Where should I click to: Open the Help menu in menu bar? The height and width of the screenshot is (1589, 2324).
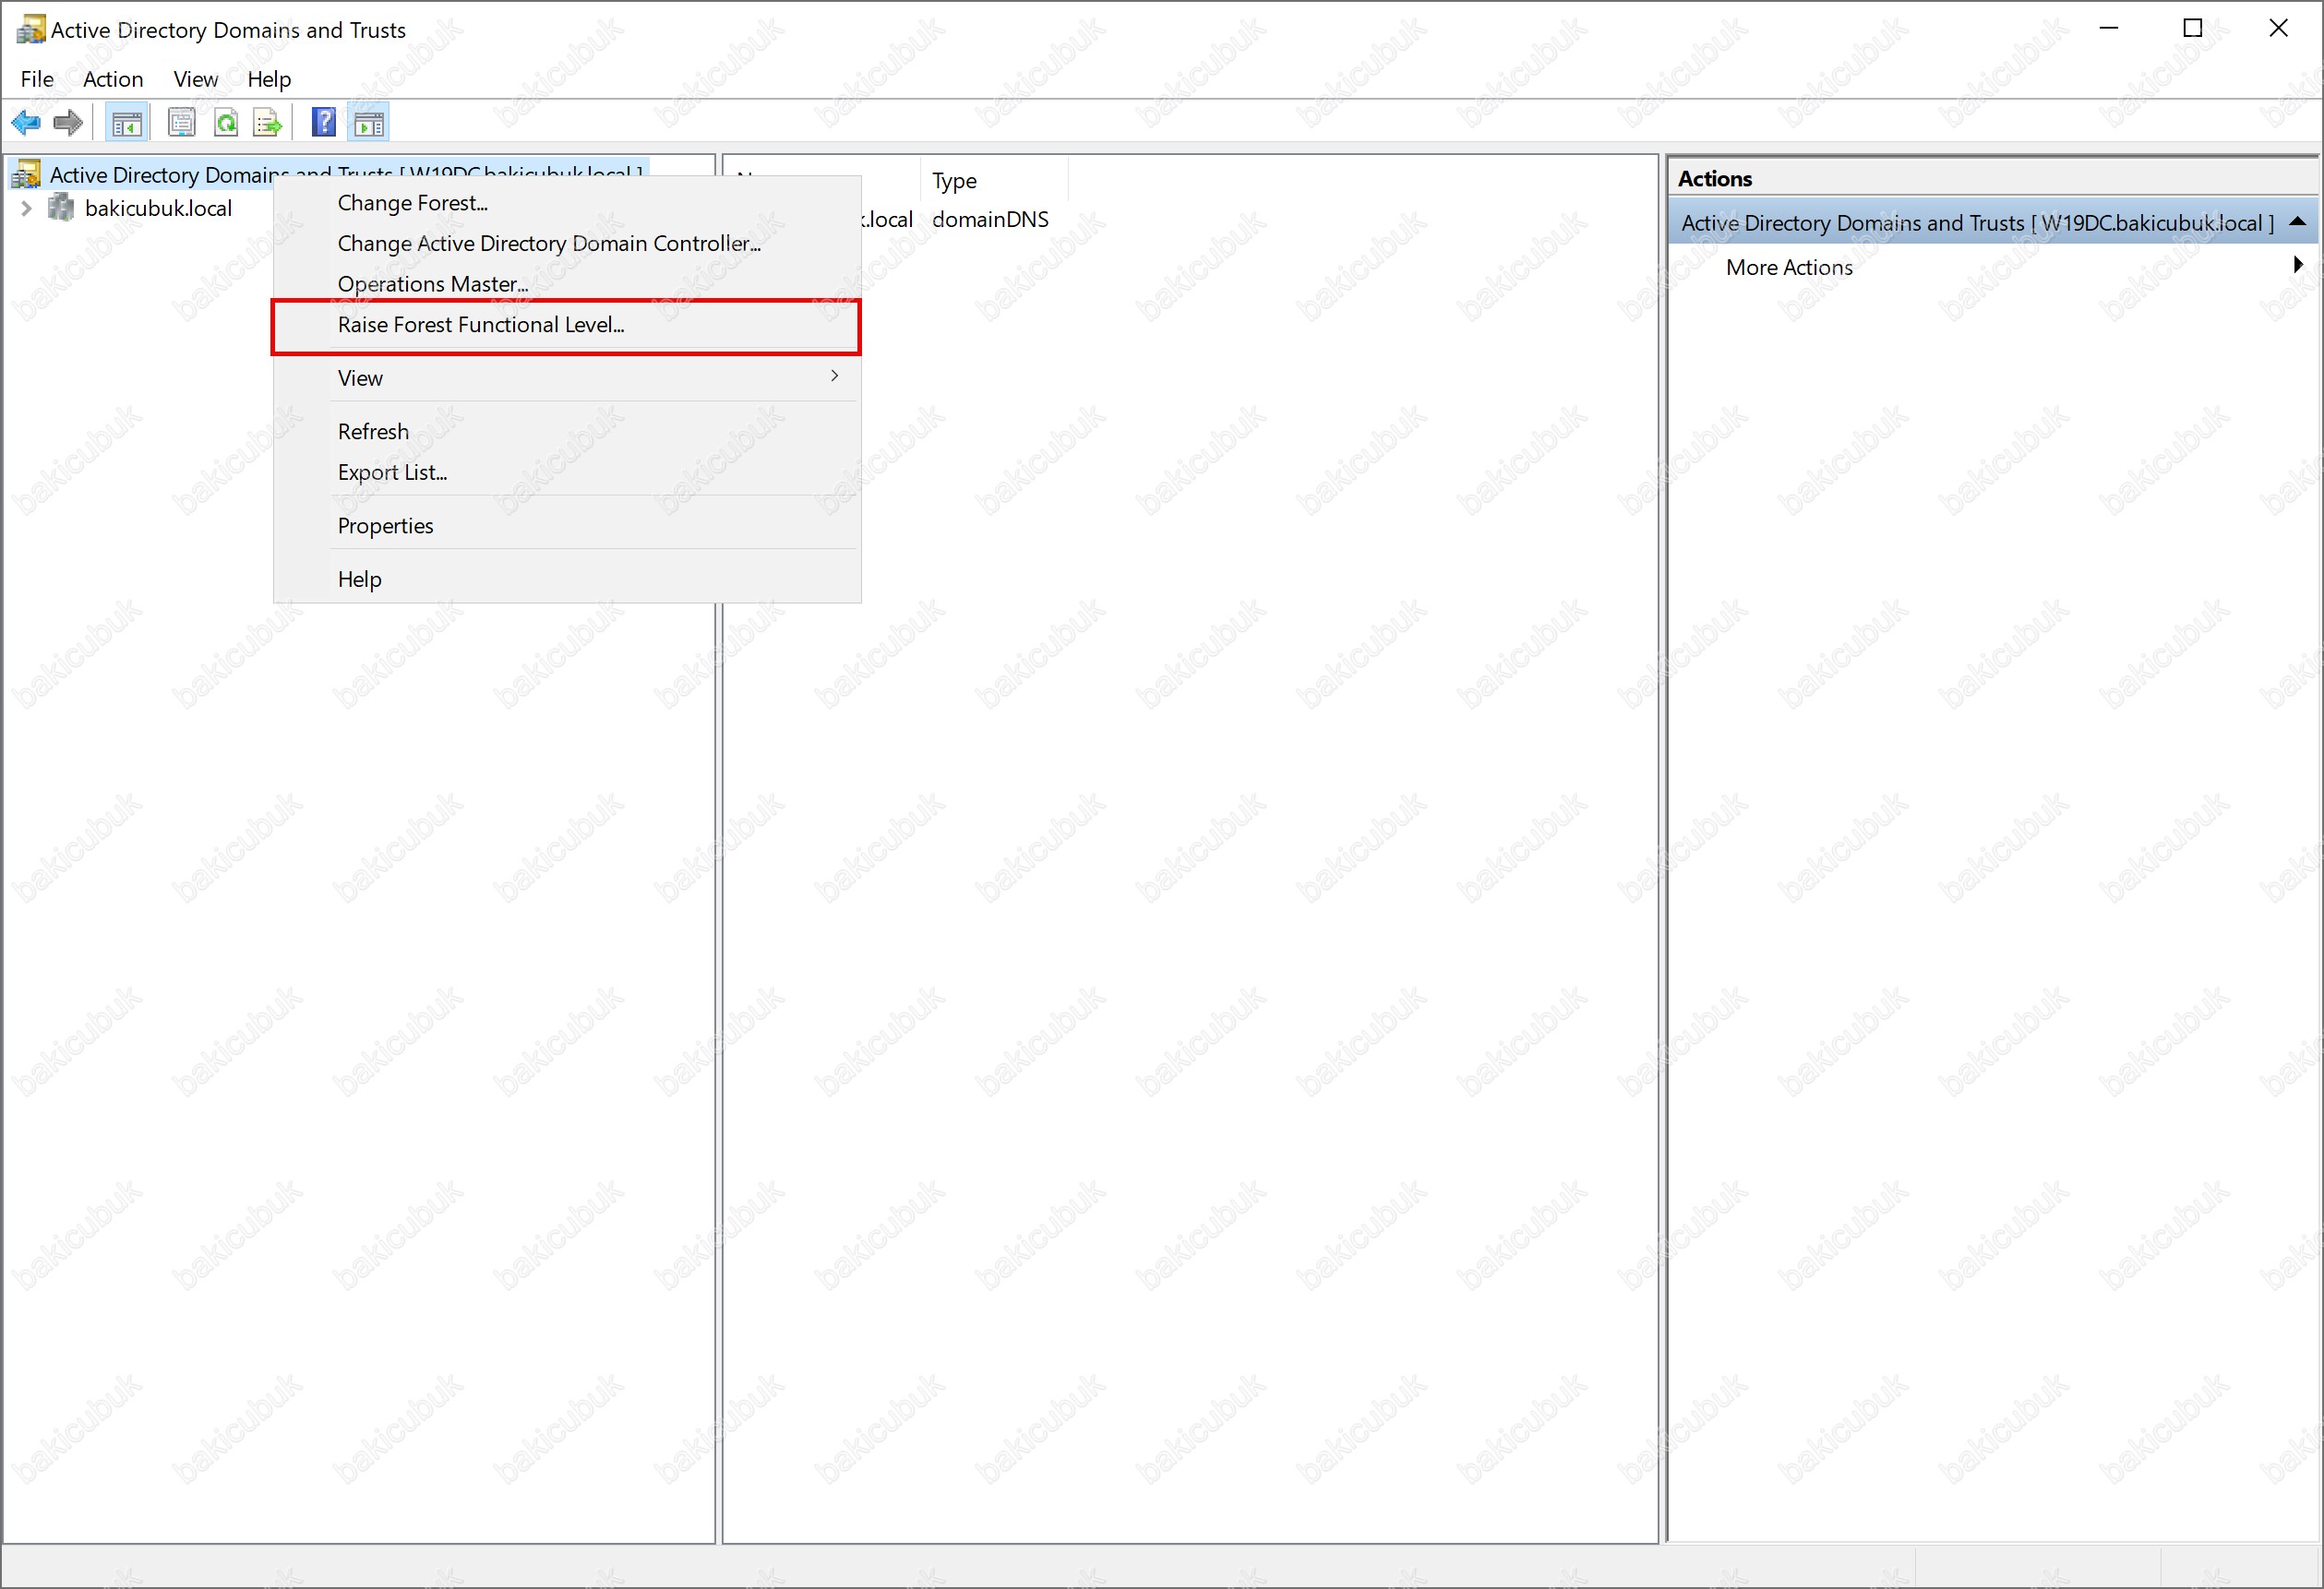(x=269, y=79)
